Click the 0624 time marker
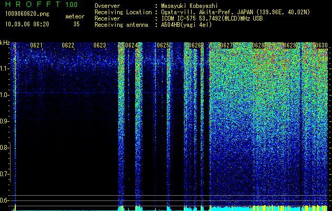This screenshot has width=332, height=211. click(131, 45)
